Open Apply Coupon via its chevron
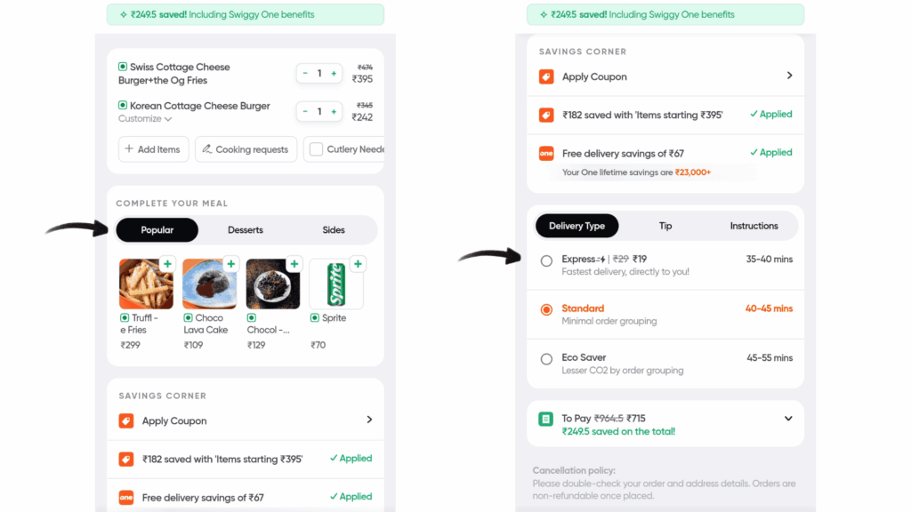Screen dimensions: 911x512 pos(789,76)
